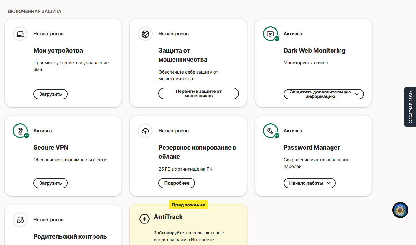
Task: Expand the Начало работы dropdown
Action: tap(309, 183)
